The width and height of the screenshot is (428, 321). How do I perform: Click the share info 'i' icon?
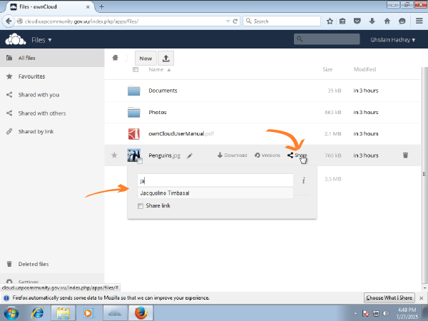pyautogui.click(x=304, y=180)
